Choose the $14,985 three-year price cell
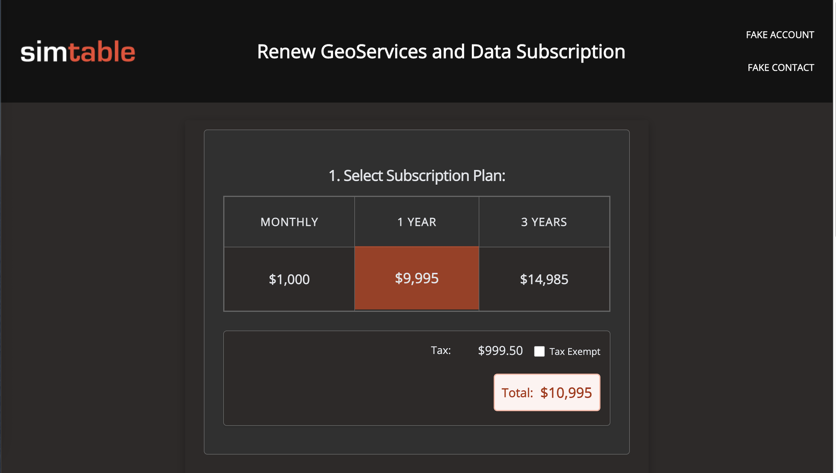 pyautogui.click(x=544, y=279)
